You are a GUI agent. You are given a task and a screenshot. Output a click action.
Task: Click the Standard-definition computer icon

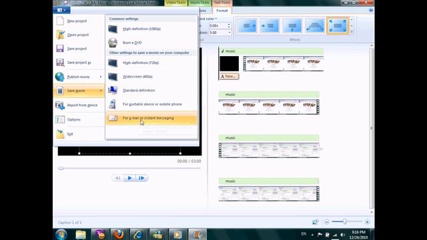pos(113,90)
